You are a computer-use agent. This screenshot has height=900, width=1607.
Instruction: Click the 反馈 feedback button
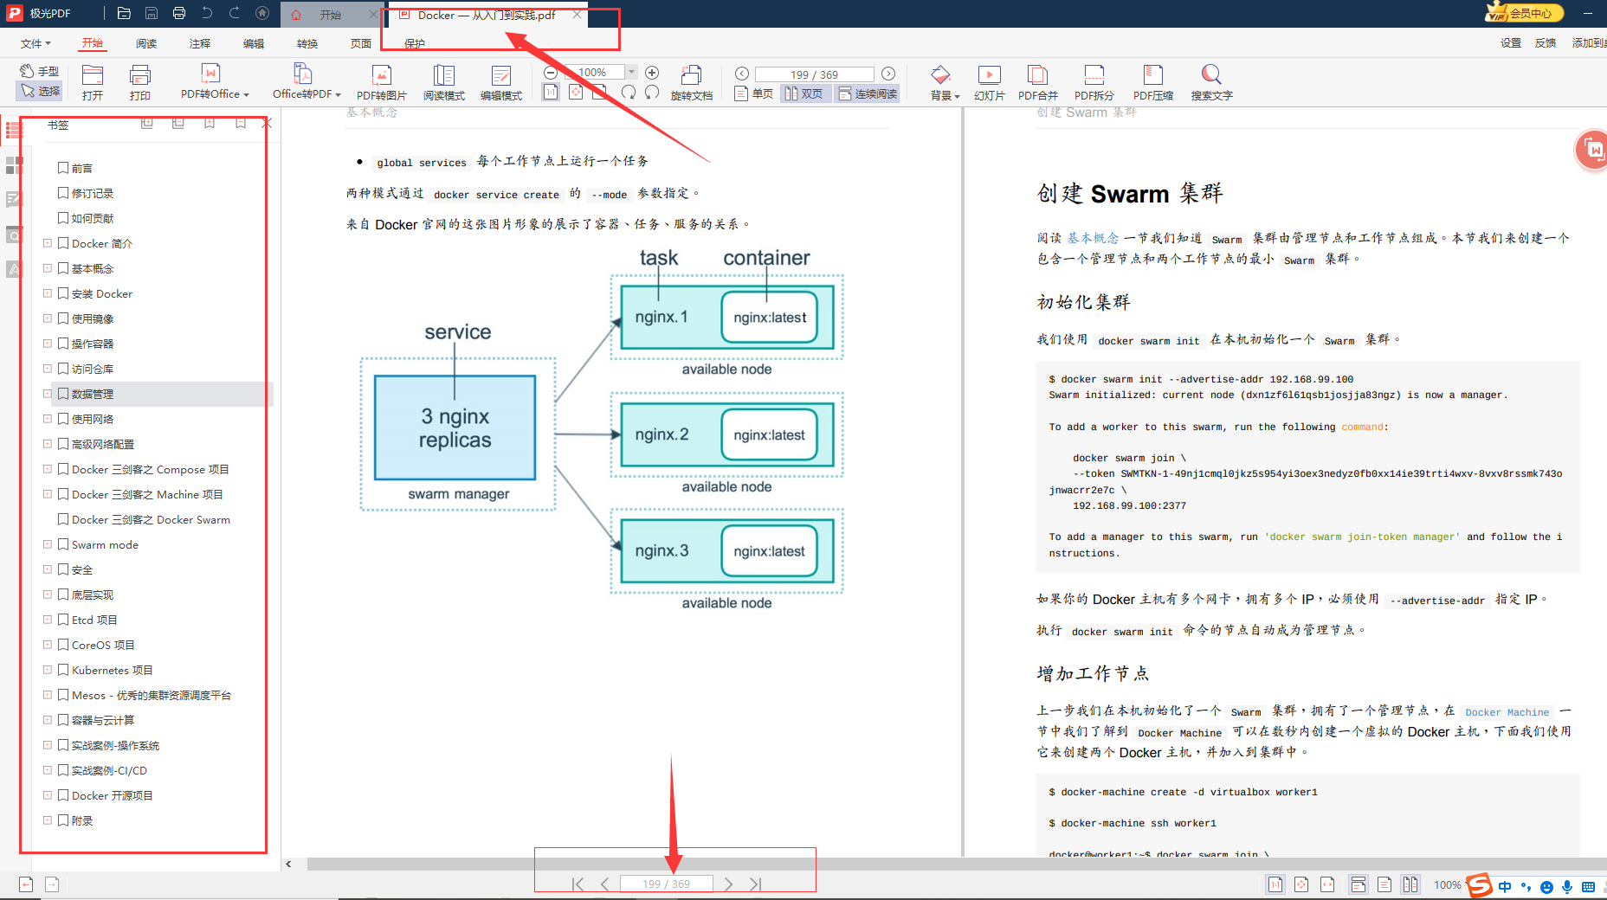point(1546,43)
